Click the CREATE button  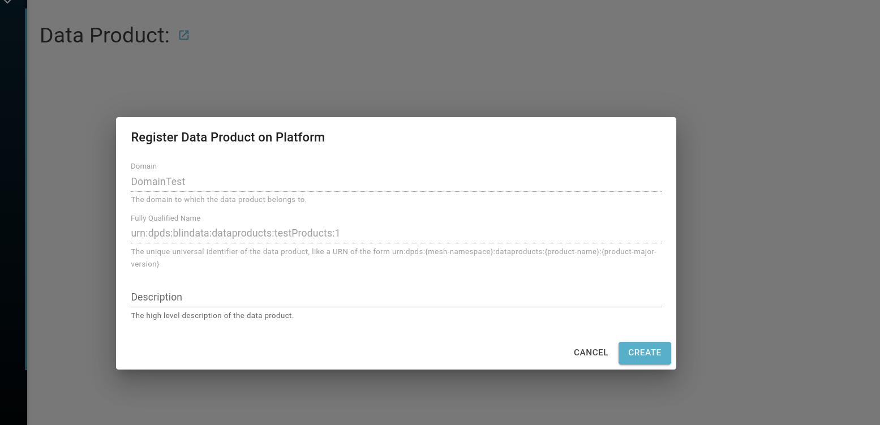pos(645,353)
